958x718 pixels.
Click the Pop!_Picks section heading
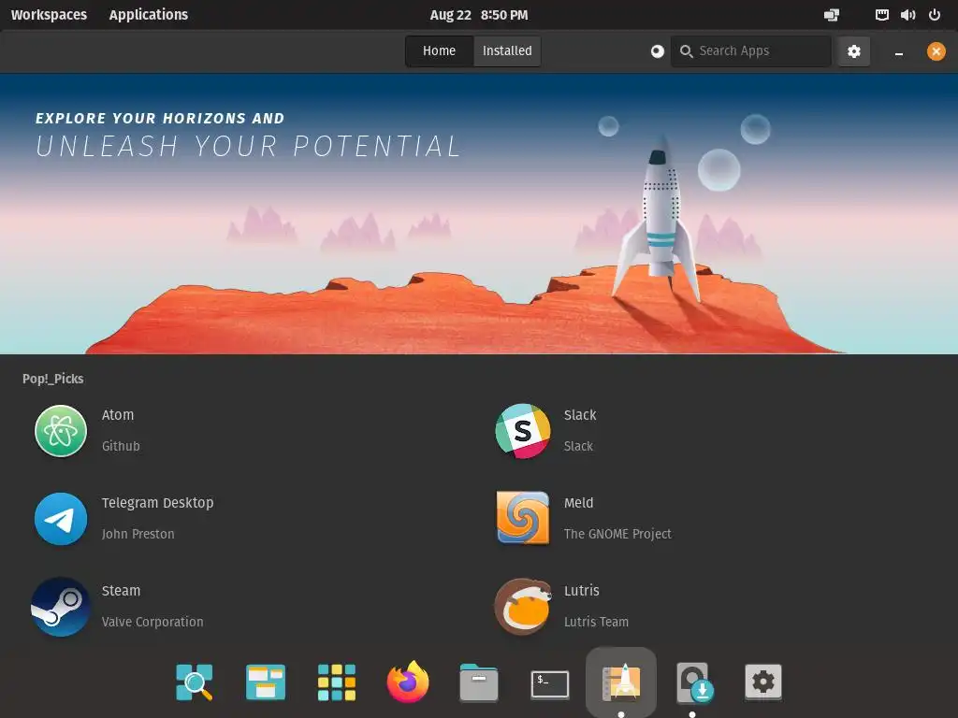53,380
